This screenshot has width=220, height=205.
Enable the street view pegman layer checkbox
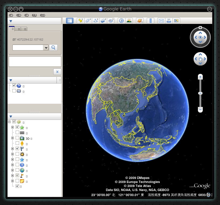click(17, 143)
